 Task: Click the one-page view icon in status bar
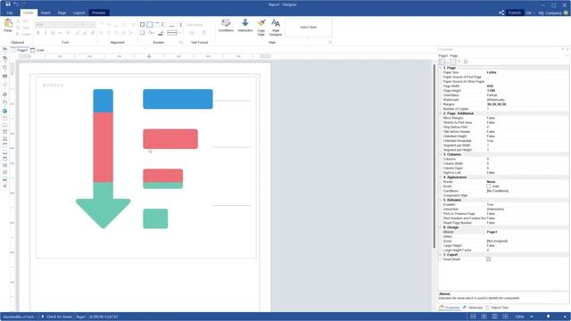pos(473,317)
